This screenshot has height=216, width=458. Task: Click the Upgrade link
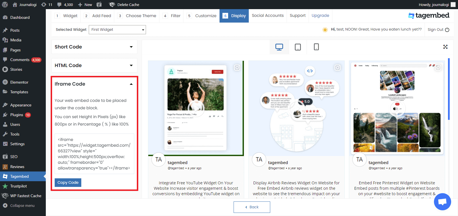[320, 16]
